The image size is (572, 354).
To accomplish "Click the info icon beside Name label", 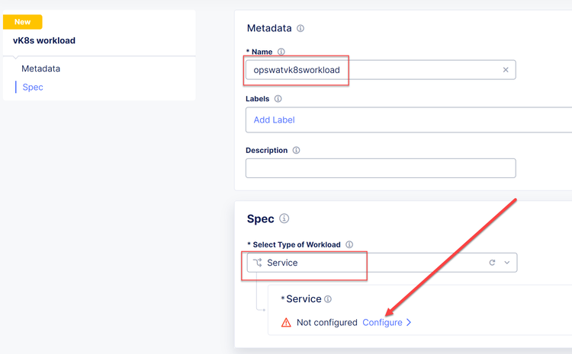I will (281, 52).
